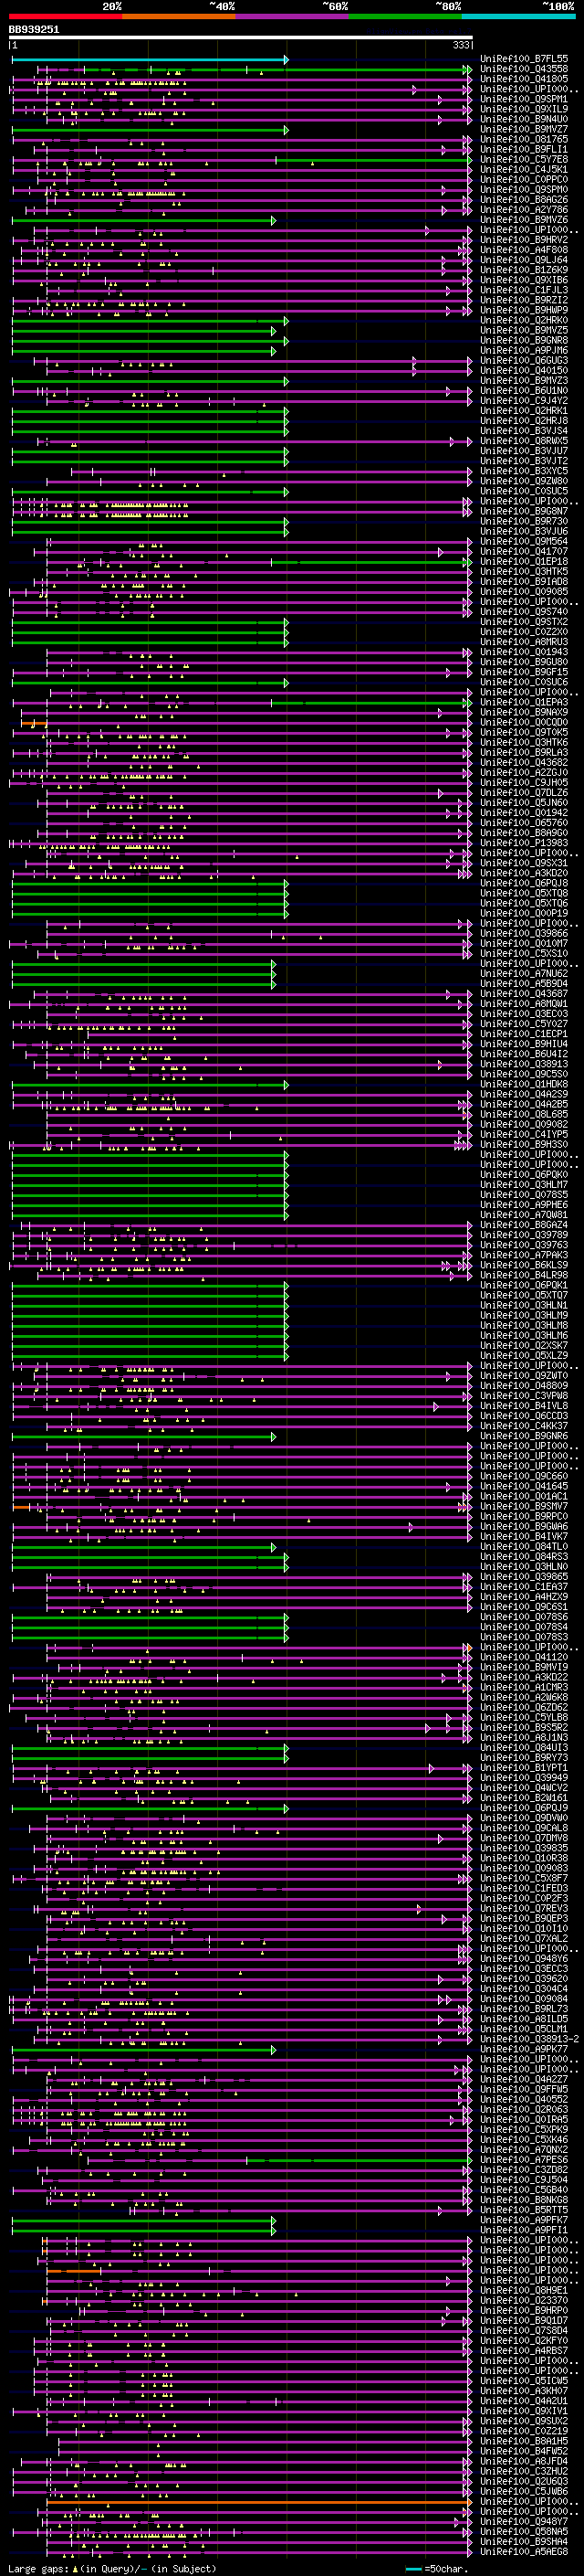Open hit UniRef100_B6U1N0
Viewport: 584px width, 2576px height.
[524, 390]
